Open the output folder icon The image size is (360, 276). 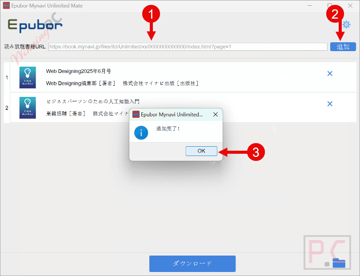pyautogui.click(x=339, y=263)
